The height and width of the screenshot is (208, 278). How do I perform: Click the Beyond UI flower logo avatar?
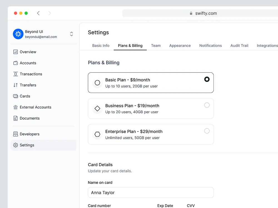coord(18,34)
